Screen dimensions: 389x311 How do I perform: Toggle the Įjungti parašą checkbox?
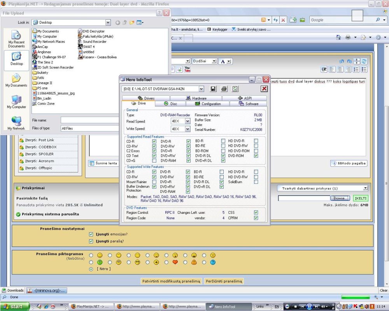(91, 241)
